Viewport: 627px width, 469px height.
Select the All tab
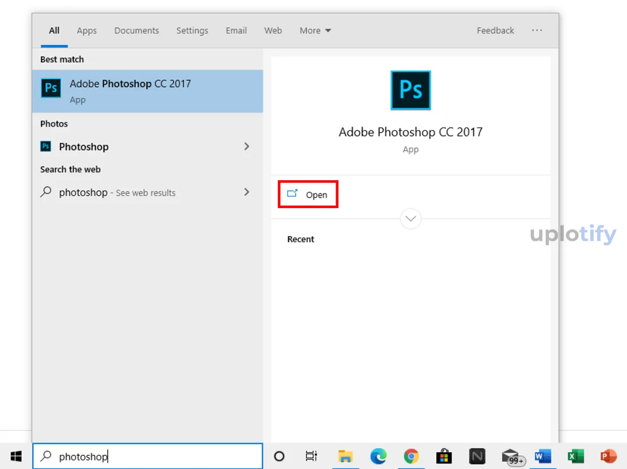54,30
